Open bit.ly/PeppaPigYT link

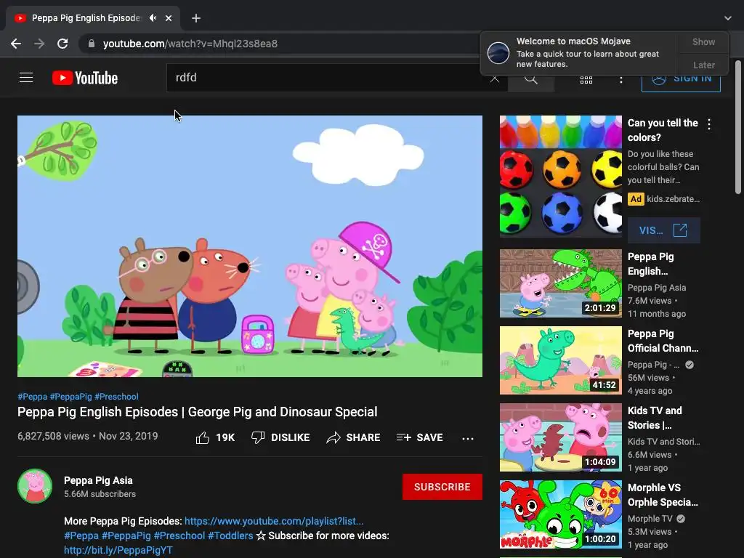pos(118,550)
